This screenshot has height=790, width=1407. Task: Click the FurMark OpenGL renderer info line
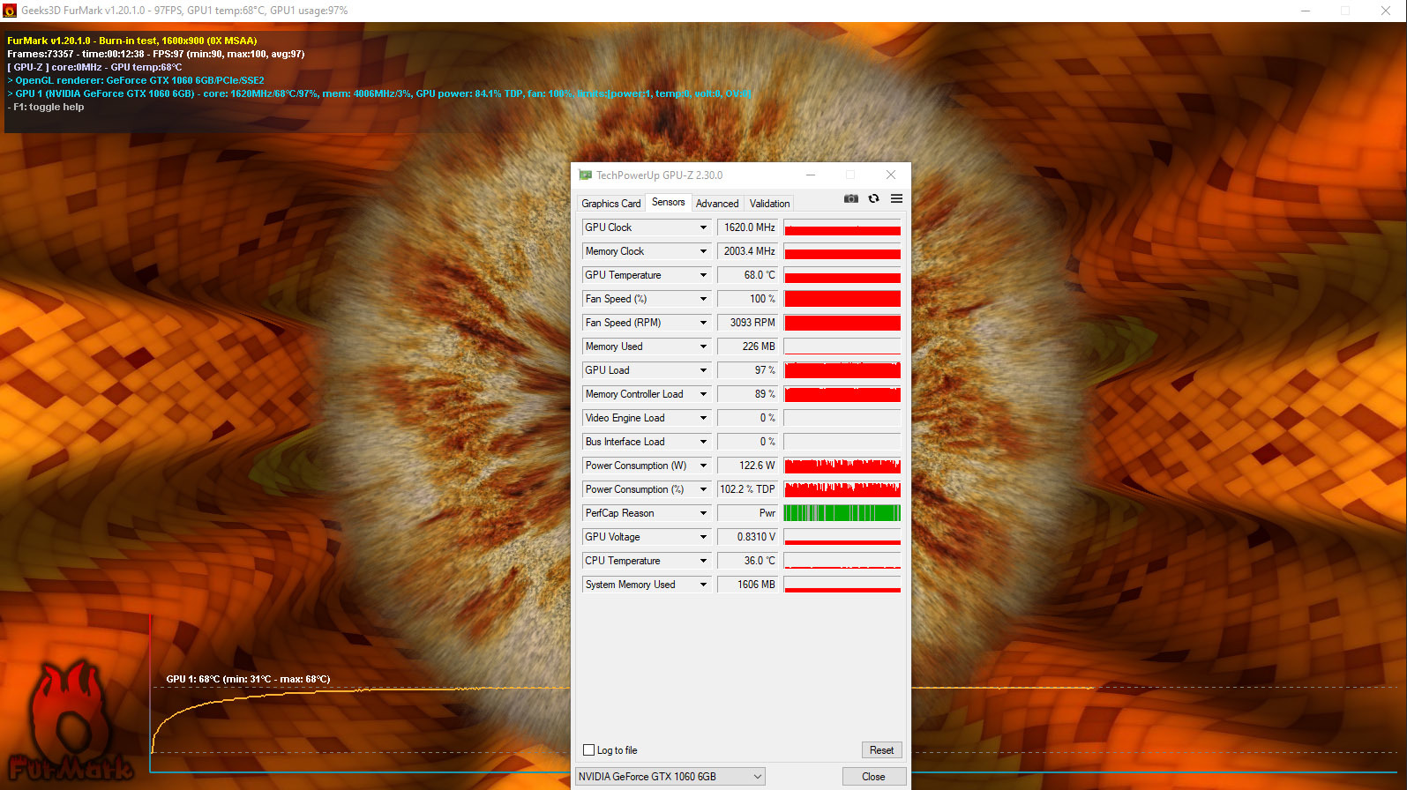click(x=136, y=80)
